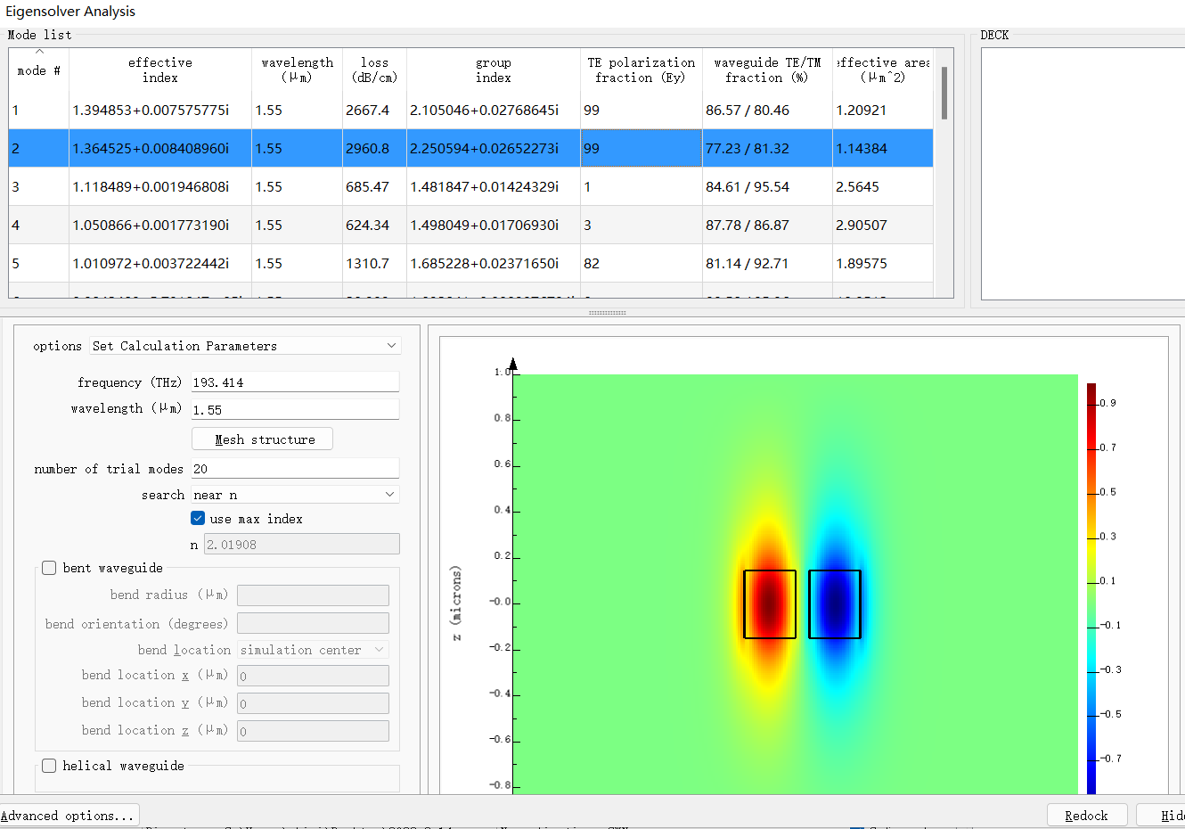Open the bend location simulation center dropdown
This screenshot has height=829, width=1185.
(x=313, y=650)
